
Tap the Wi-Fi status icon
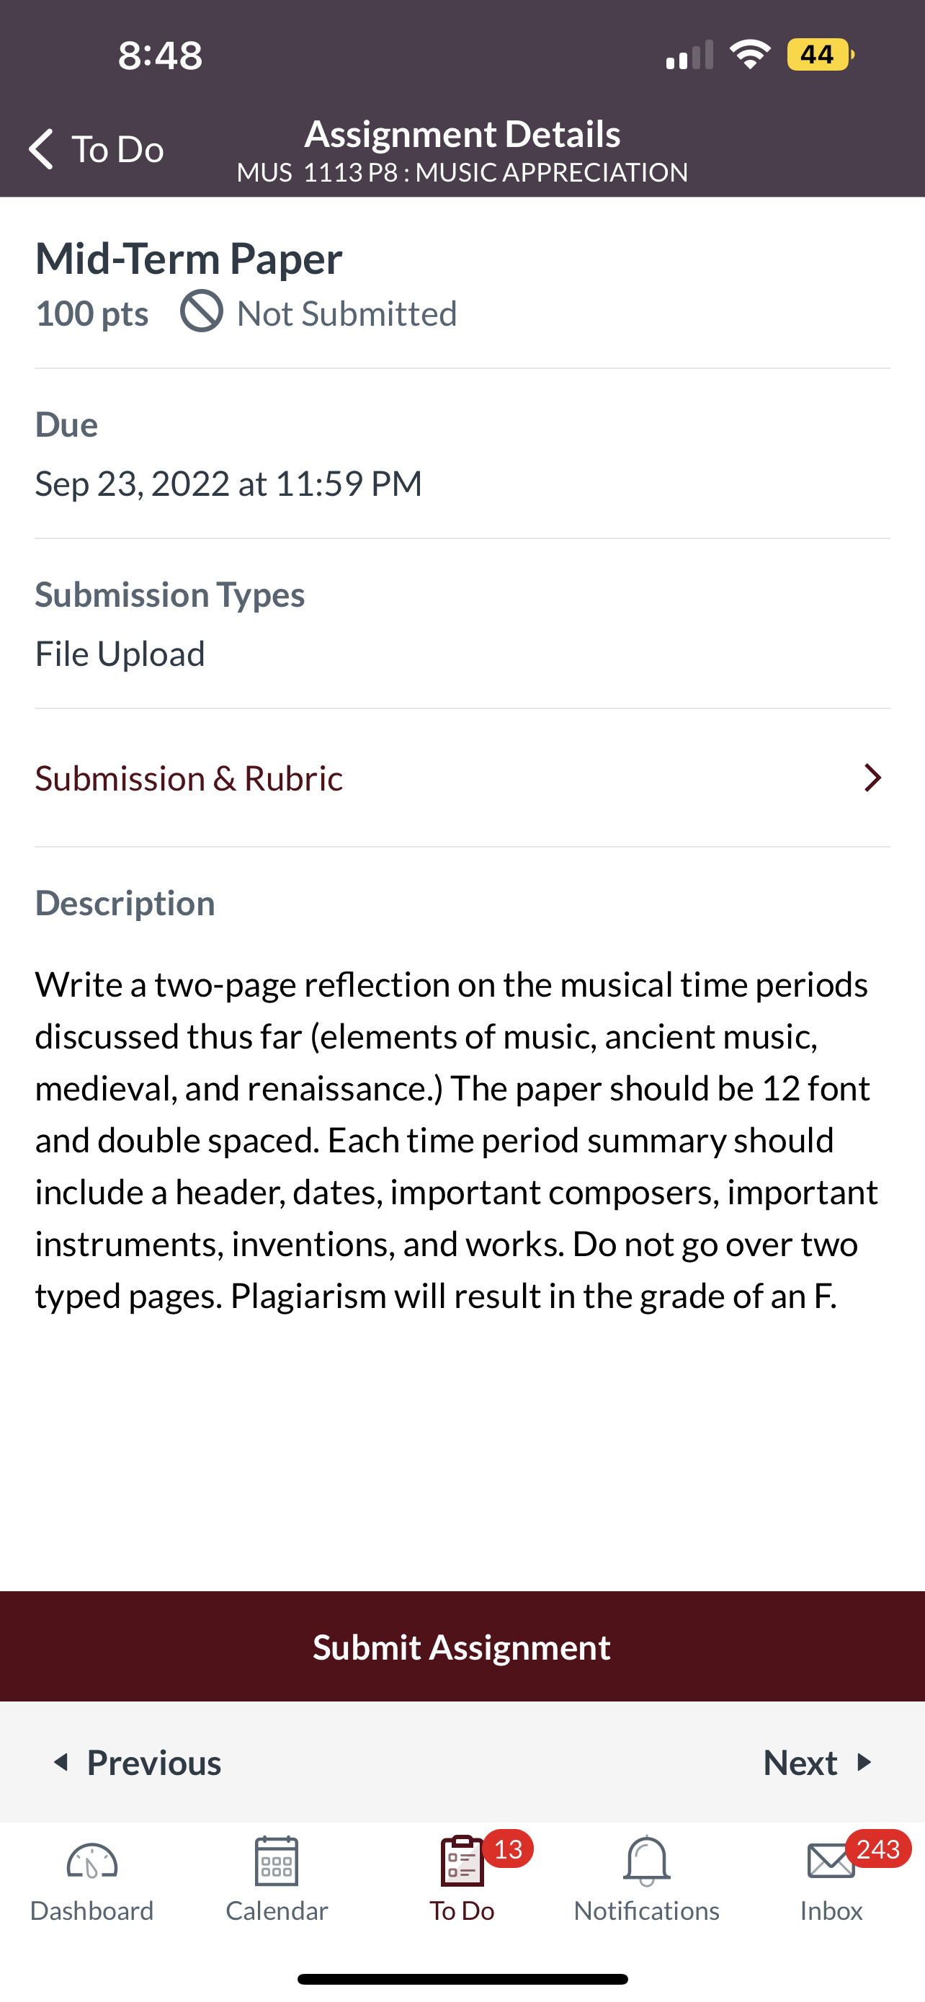coord(749,54)
